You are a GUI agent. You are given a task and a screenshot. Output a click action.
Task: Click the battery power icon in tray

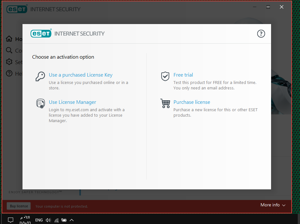click(x=64, y=220)
